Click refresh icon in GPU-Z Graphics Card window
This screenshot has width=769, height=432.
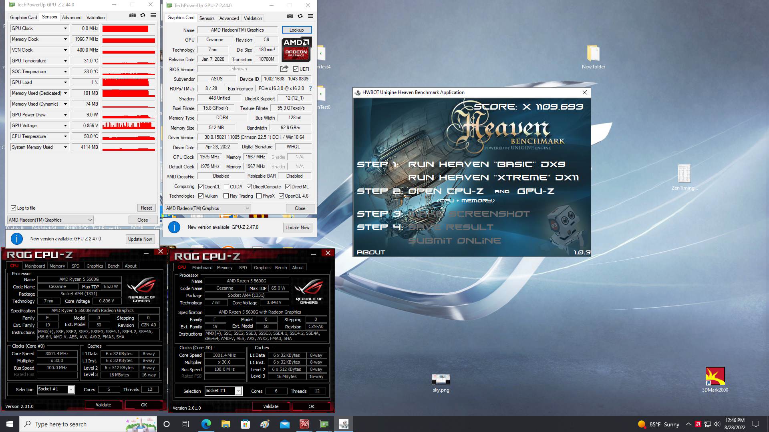(300, 16)
